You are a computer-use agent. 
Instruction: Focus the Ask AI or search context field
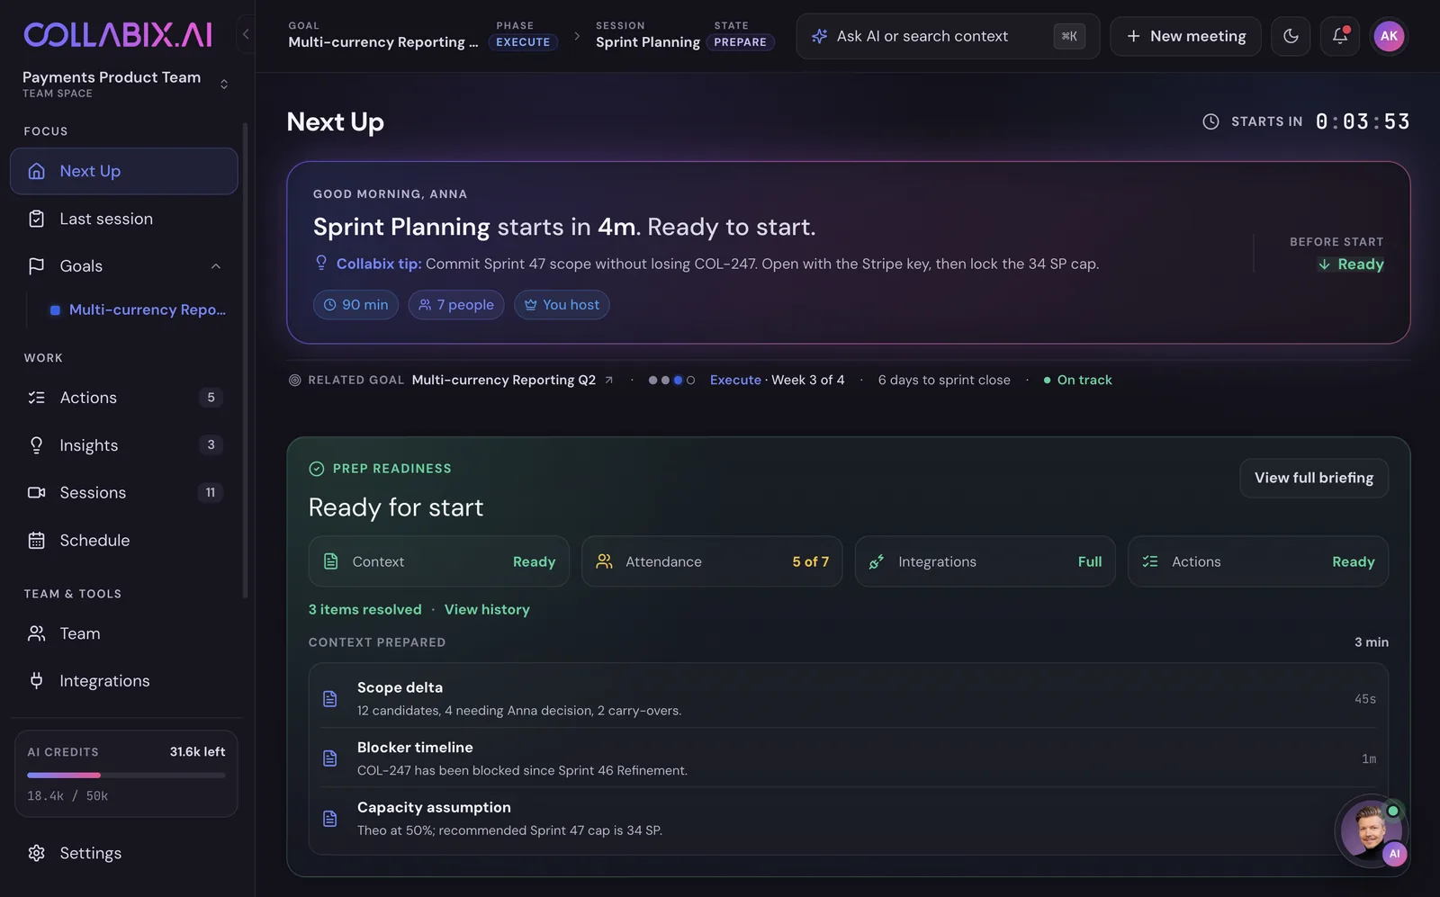tap(948, 36)
